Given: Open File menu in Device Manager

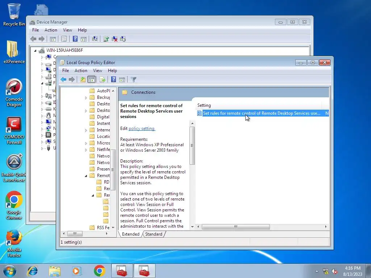Looking at the screenshot, I should click(36, 30).
